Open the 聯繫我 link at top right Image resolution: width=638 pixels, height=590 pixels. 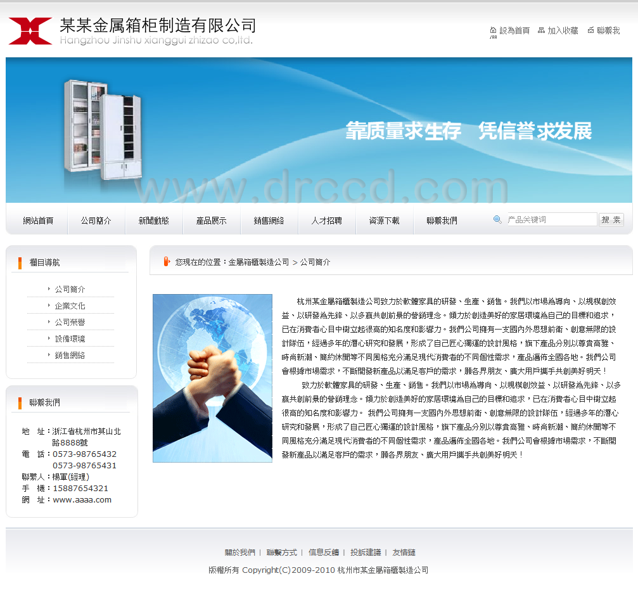pyautogui.click(x=608, y=30)
